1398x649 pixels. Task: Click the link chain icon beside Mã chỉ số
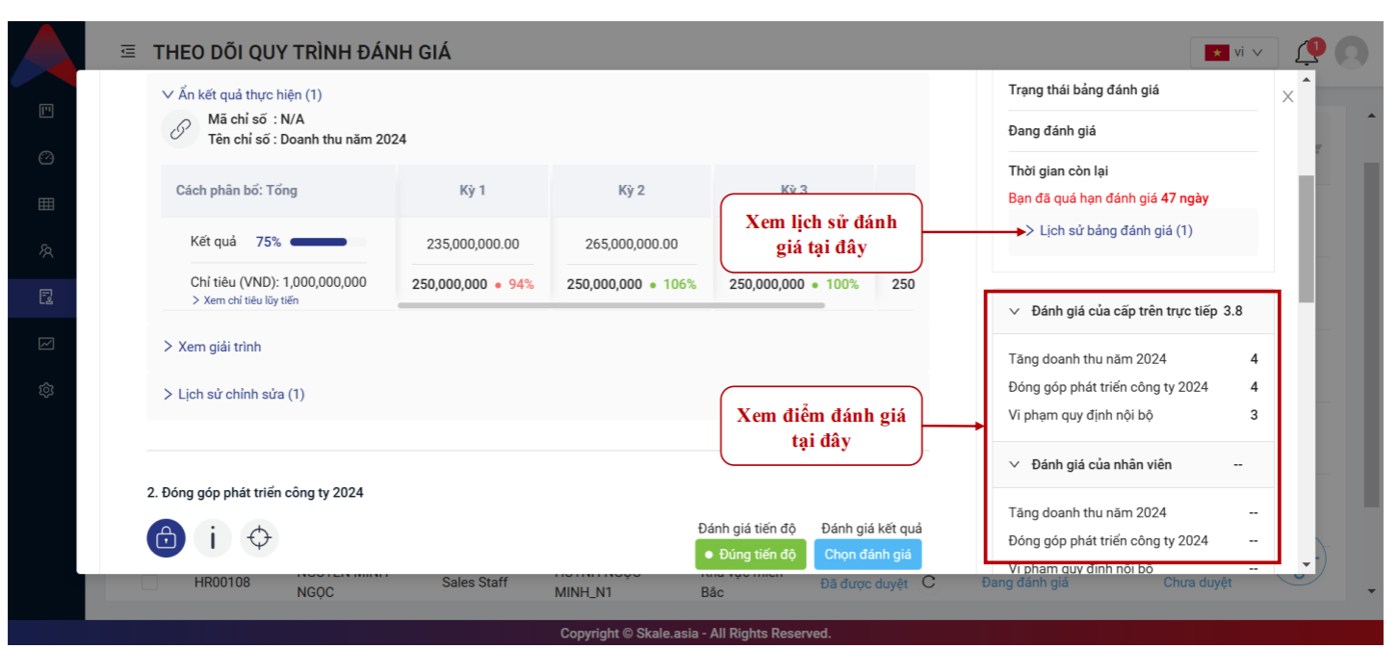coord(180,130)
